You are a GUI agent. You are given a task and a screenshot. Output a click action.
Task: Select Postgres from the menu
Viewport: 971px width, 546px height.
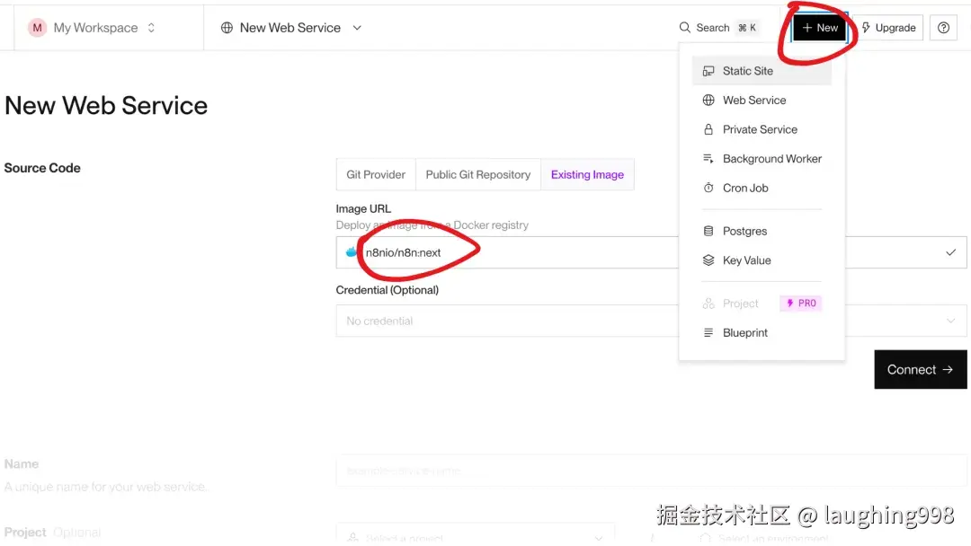[x=762, y=232]
